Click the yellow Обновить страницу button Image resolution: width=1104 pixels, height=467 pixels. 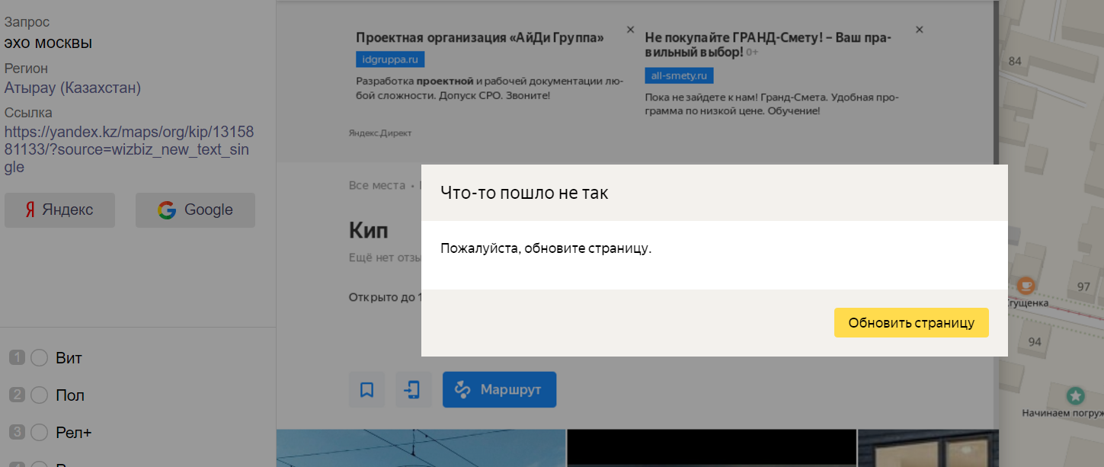911,322
